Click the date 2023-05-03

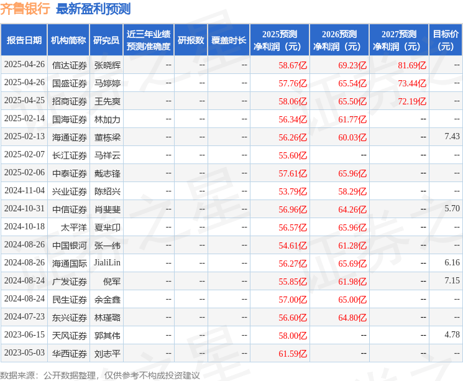[x=24, y=352]
